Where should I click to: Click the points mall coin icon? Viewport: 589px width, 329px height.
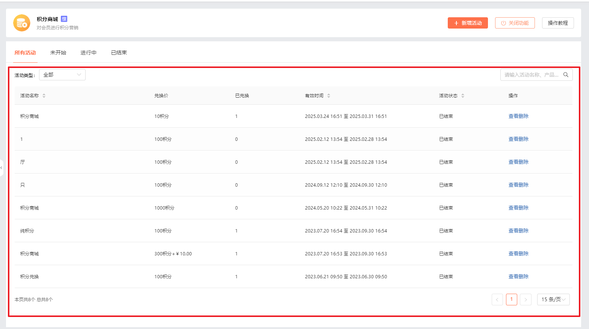pos(22,23)
